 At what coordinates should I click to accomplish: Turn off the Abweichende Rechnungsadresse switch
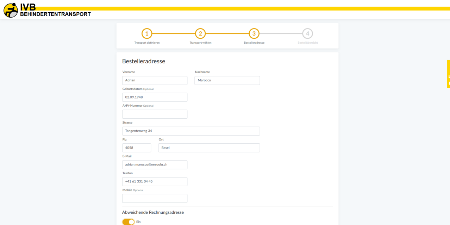[x=128, y=222]
